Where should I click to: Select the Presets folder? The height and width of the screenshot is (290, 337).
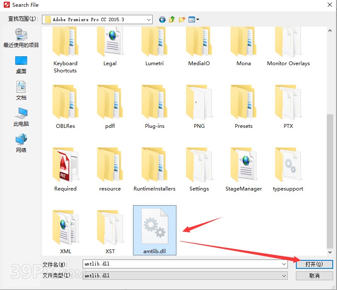point(243,107)
